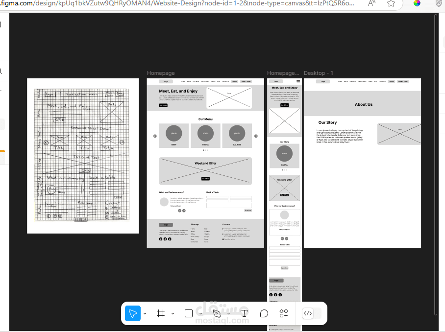Open the shape tools dropdown chevron
This screenshot has width=445, height=332.
(200, 313)
